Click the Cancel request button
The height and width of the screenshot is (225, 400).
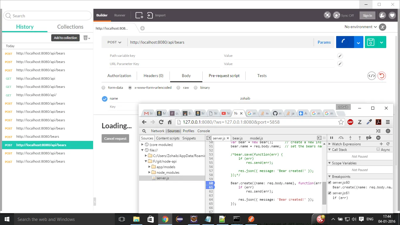click(115, 139)
